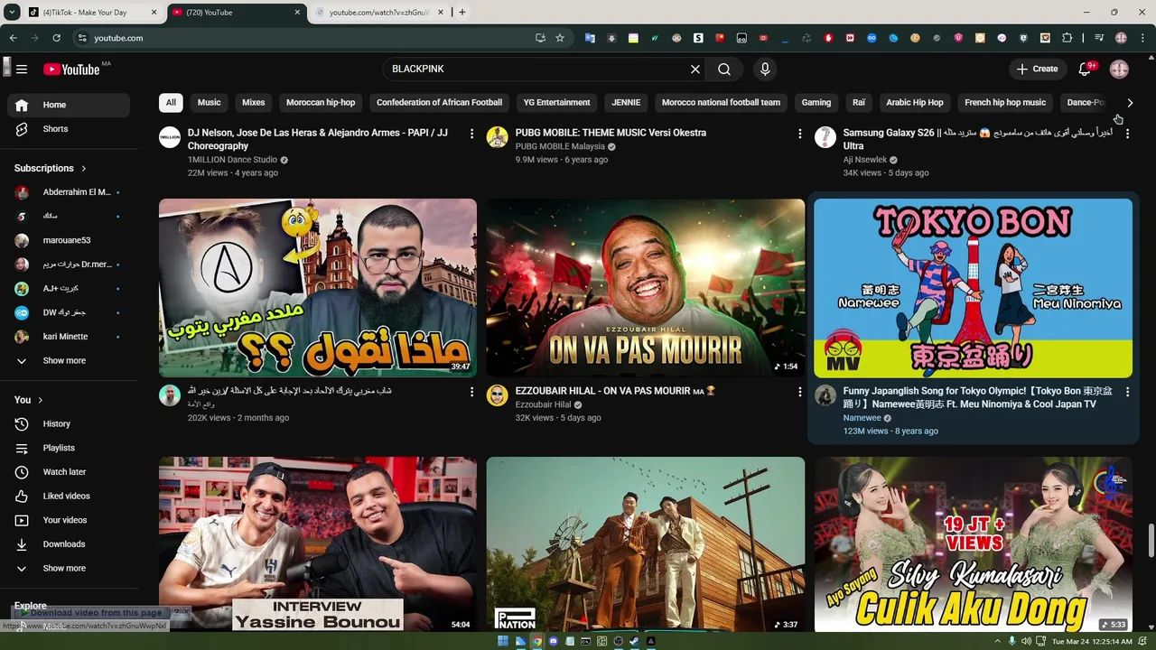This screenshot has height=650, width=1156.
Task: Open EZZOUBAIR HILAL video title
Action: pos(615,391)
